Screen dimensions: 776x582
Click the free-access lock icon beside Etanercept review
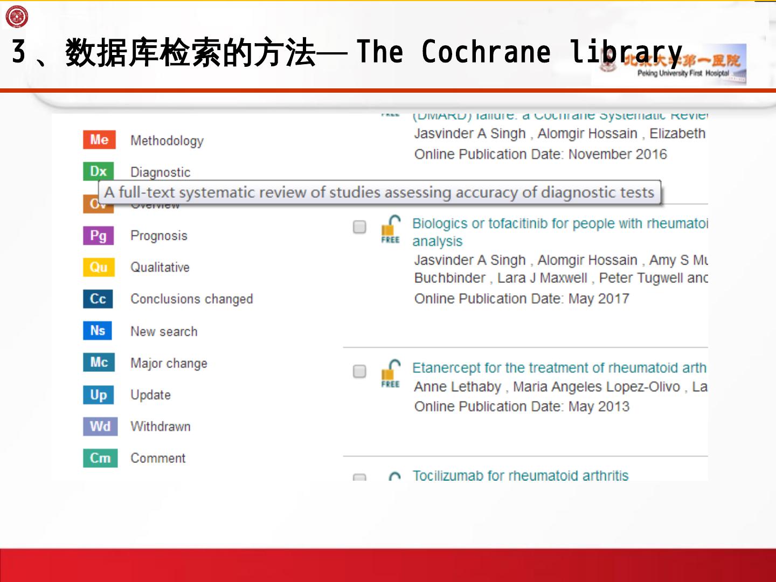point(391,373)
